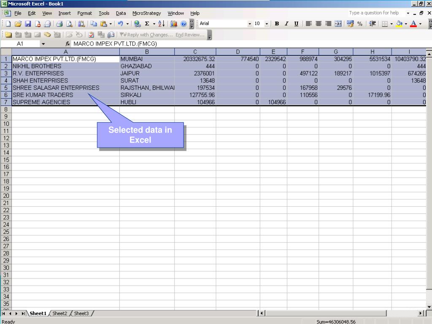Viewport: 432px width, 324px height.
Task: Click the Create Microsoft Outlook Task icon
Action: [91, 35]
